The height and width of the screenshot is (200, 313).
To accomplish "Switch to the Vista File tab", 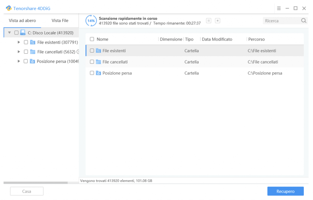I will pos(60,20).
